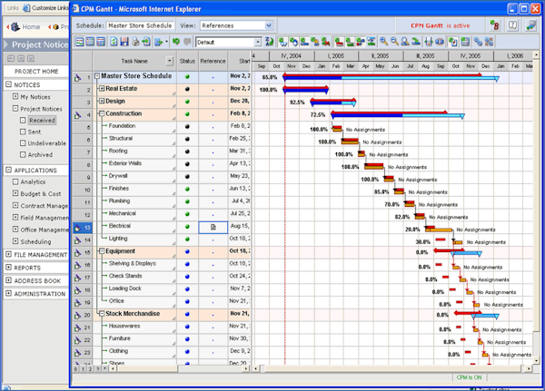This screenshot has width=545, height=391.
Task: Open the reference document icon in Electrical row
Action: click(x=213, y=225)
